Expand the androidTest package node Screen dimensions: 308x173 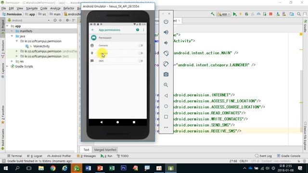point(17,51)
